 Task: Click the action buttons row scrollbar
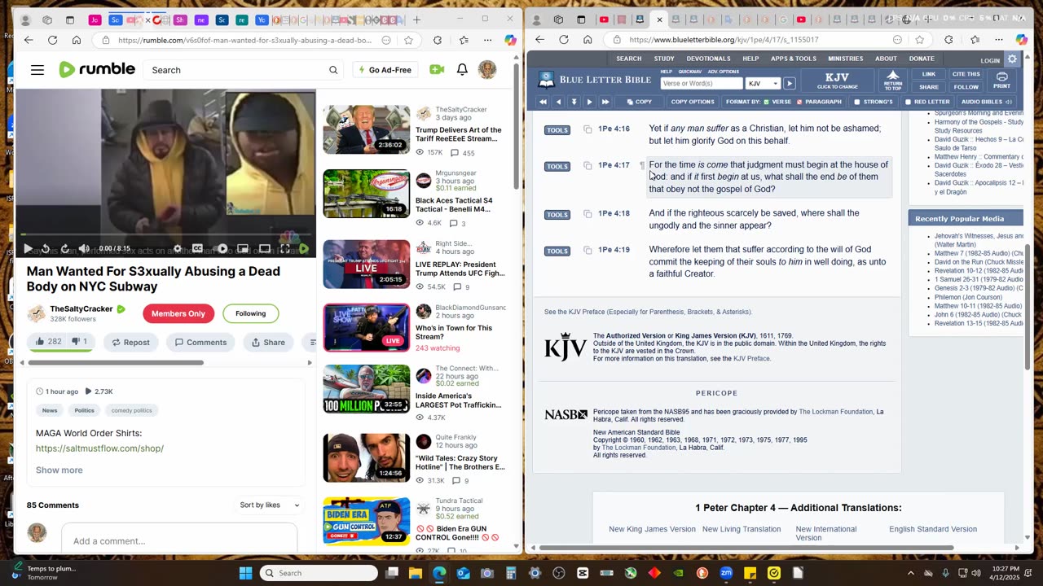point(116,363)
